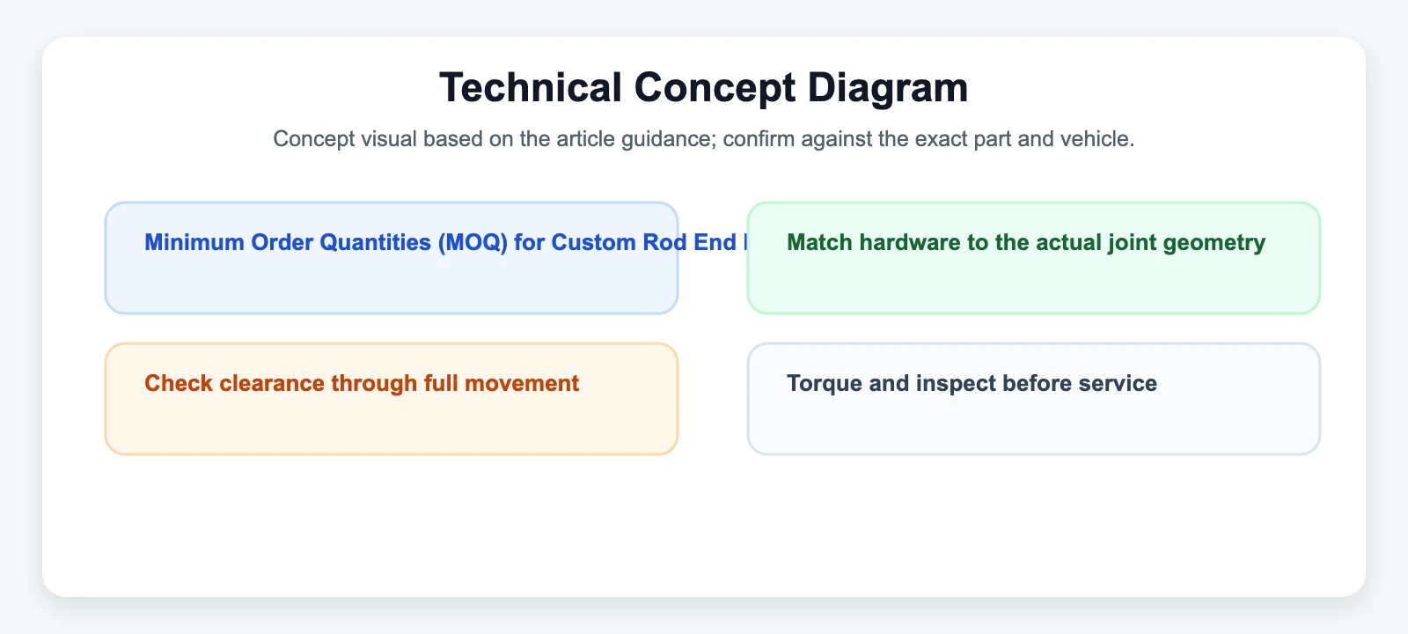Select the green Match hardware card

pos(1034,258)
